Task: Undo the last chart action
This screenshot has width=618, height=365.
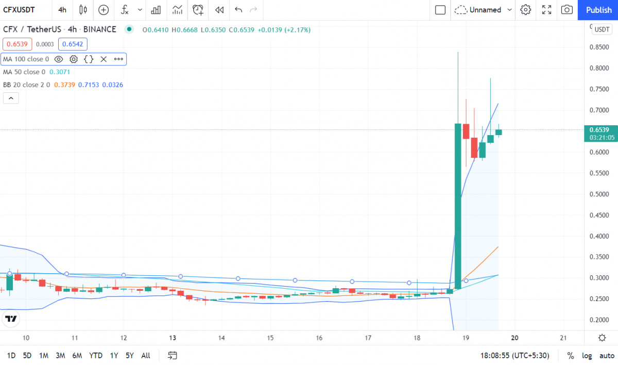Action: click(x=238, y=10)
